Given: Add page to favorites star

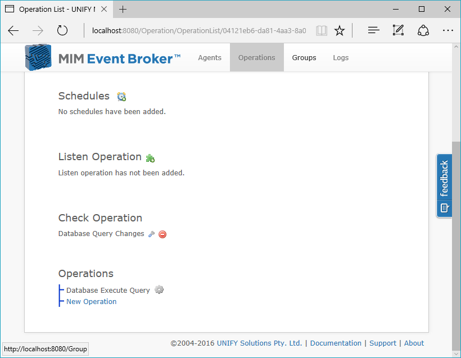Looking at the screenshot, I should (x=340, y=30).
